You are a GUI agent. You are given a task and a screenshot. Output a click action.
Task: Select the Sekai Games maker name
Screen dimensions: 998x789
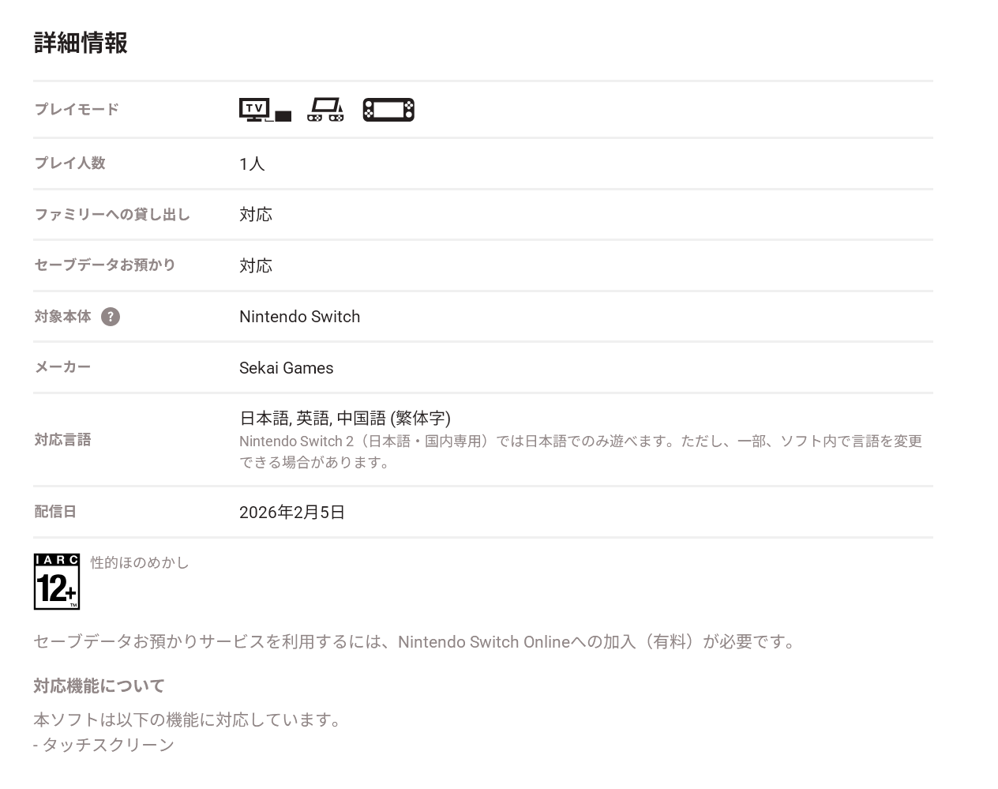tap(287, 368)
